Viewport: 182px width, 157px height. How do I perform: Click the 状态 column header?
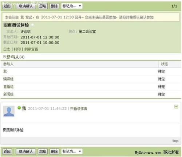point(165,64)
